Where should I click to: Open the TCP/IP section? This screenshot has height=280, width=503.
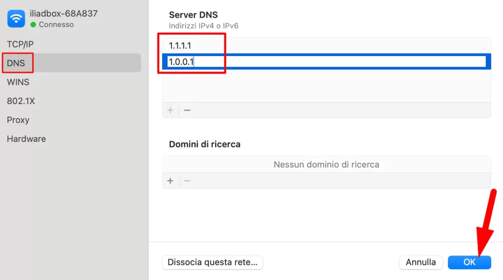[x=20, y=44]
